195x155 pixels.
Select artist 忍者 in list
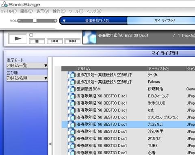[152, 153]
